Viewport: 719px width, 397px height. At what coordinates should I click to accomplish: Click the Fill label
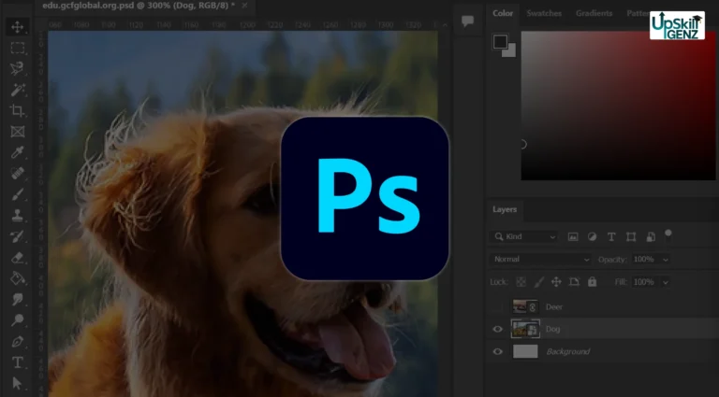coord(621,282)
